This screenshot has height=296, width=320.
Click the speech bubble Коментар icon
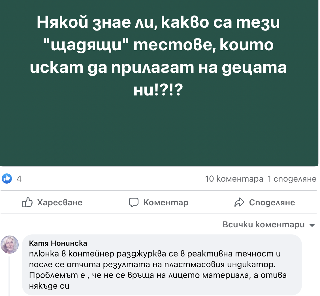[134, 202]
